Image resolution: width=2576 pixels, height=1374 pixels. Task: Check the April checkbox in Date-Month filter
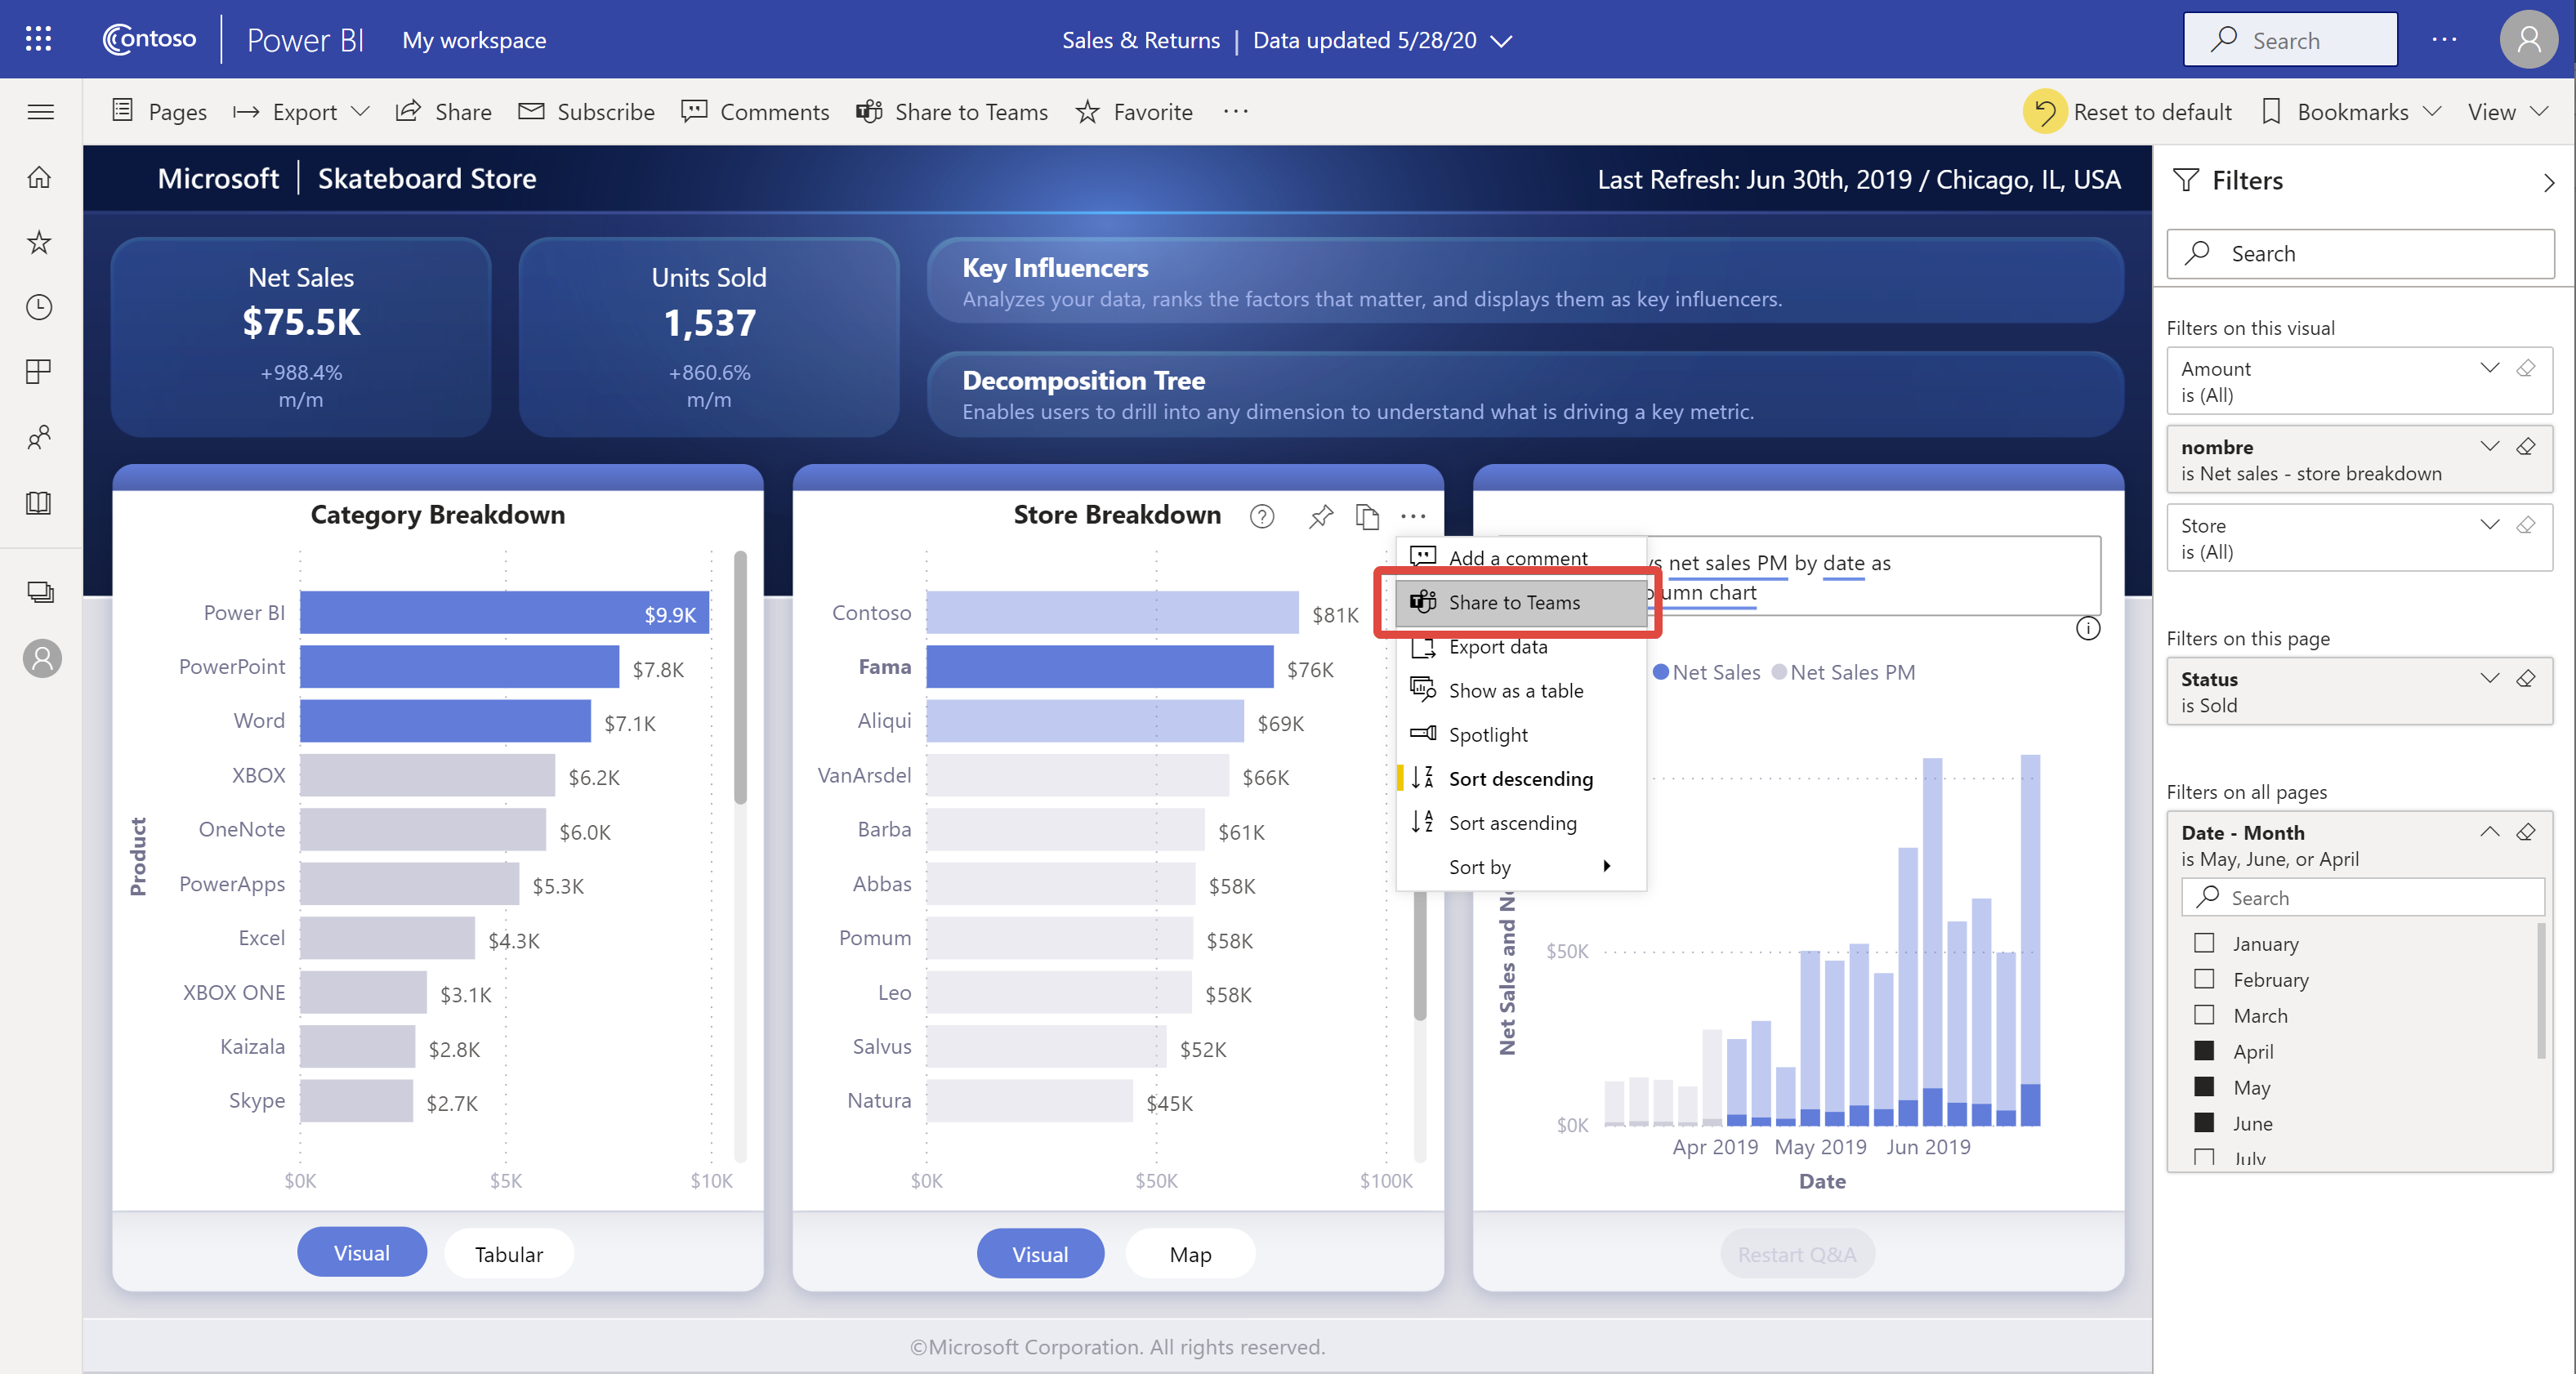[x=2203, y=1051]
